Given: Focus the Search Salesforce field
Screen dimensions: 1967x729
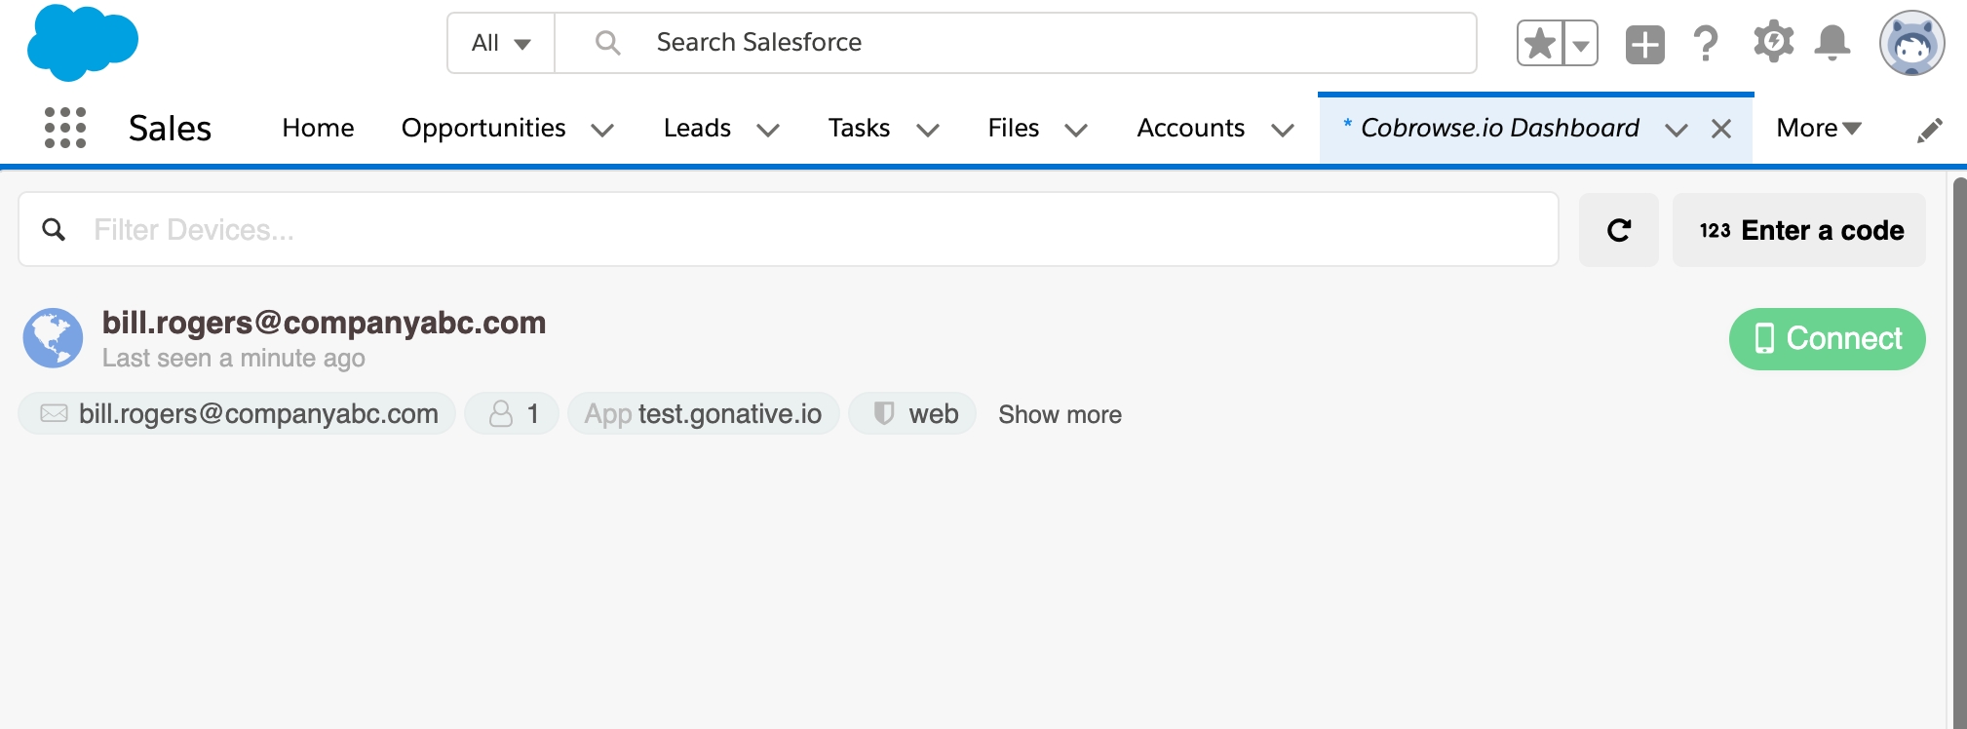Looking at the screenshot, I should (x=1016, y=43).
